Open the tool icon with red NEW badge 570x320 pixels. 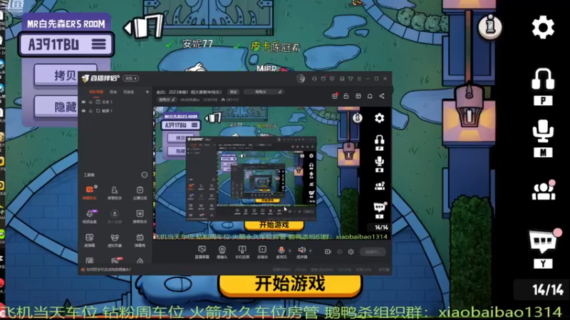click(115, 260)
